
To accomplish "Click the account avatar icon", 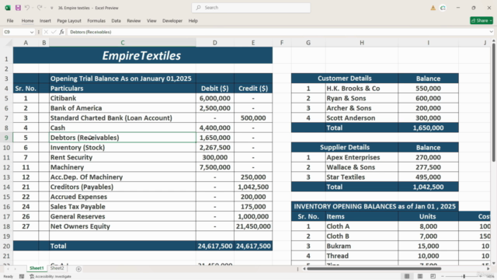I will point(443,8).
